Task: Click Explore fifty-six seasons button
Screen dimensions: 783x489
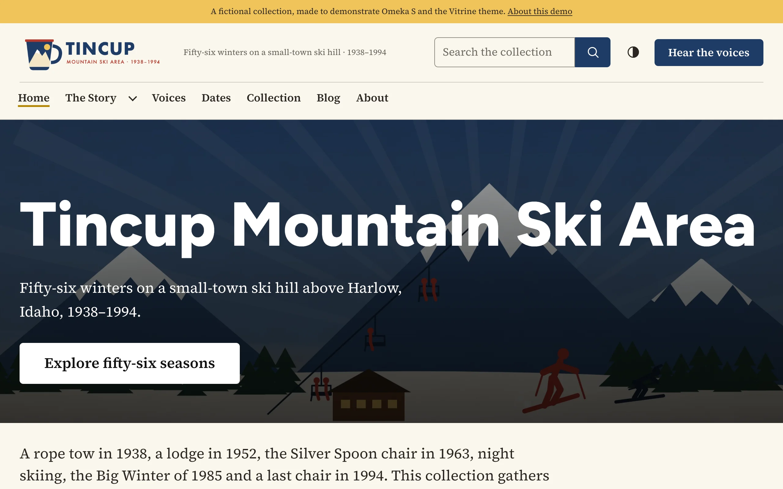Action: click(129, 363)
